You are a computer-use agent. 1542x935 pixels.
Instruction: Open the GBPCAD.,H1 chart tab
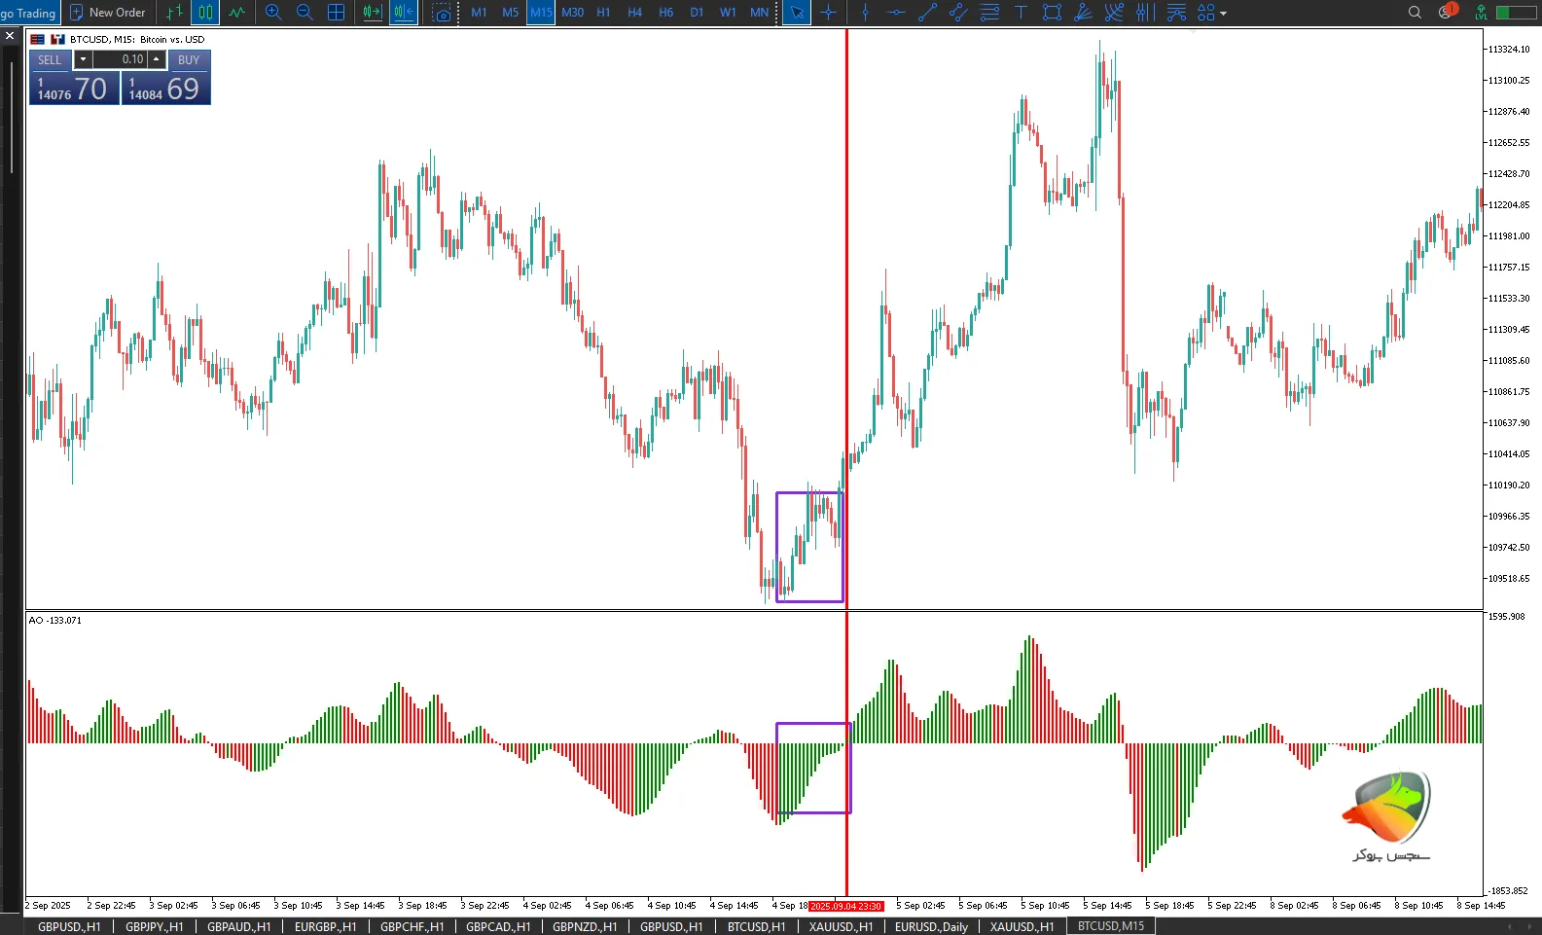(x=498, y=926)
